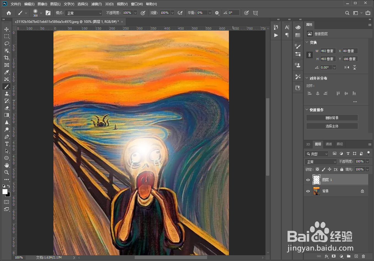
Task: Open the Swatches grid panel icon
Action: click(298, 35)
